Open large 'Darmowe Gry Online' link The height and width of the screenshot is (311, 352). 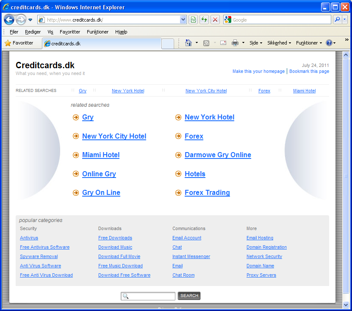(x=218, y=155)
